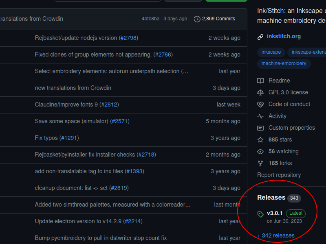Click the eye icon beside 56 watching
This screenshot has height=244, width=326.
pos(260,152)
